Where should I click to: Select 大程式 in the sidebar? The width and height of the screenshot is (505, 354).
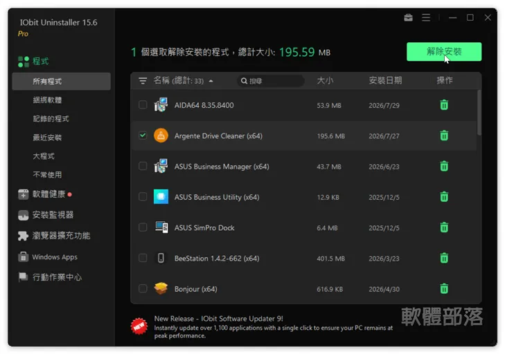pos(44,156)
